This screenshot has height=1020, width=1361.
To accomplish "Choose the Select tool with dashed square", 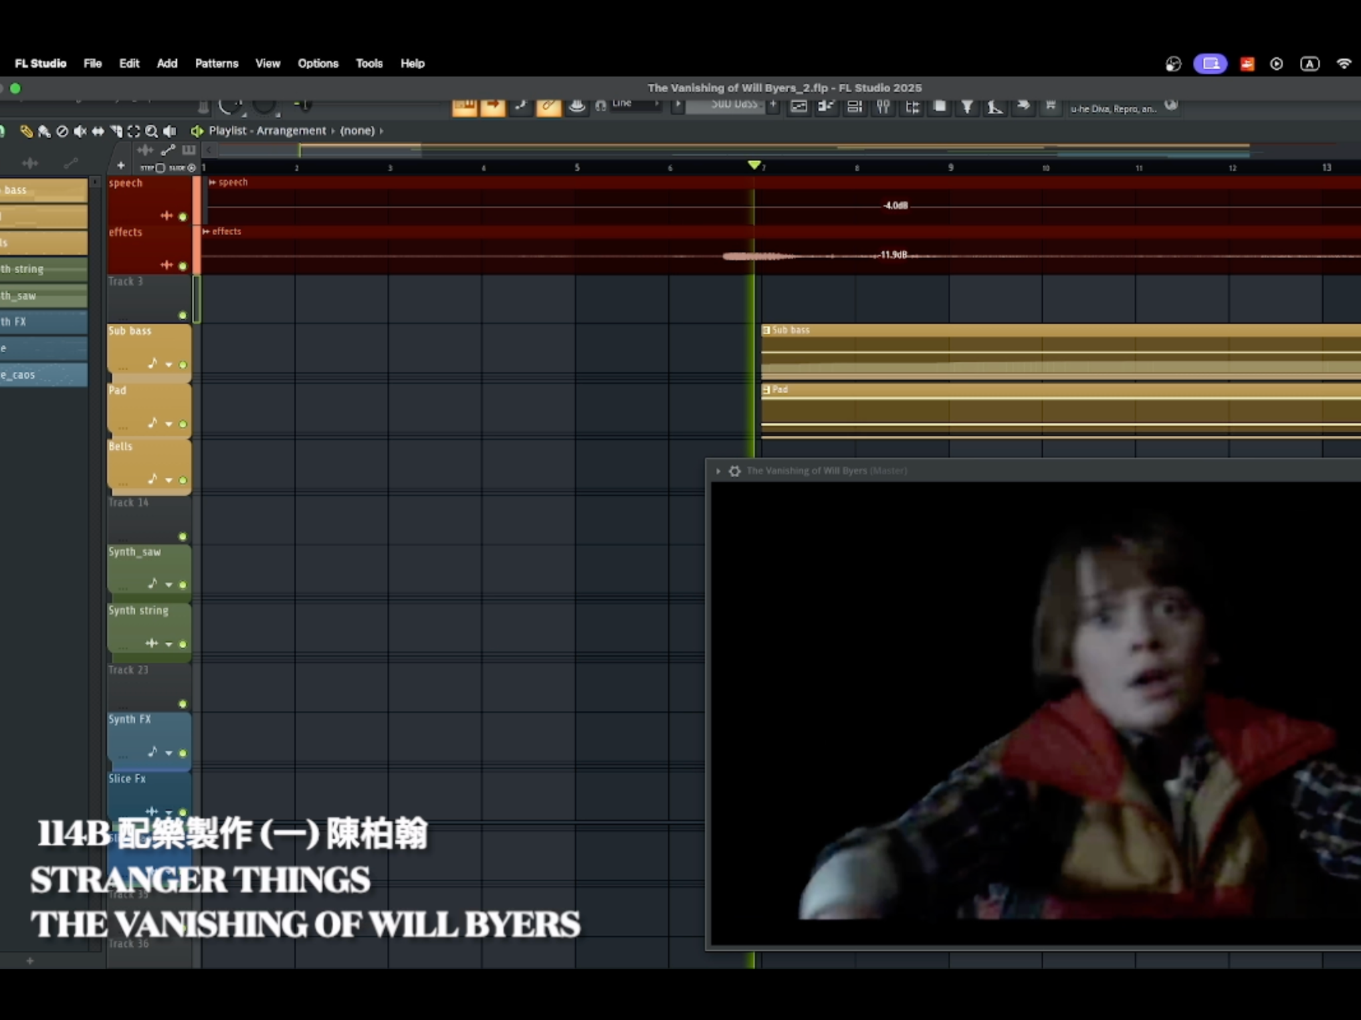I will pyautogui.click(x=134, y=132).
